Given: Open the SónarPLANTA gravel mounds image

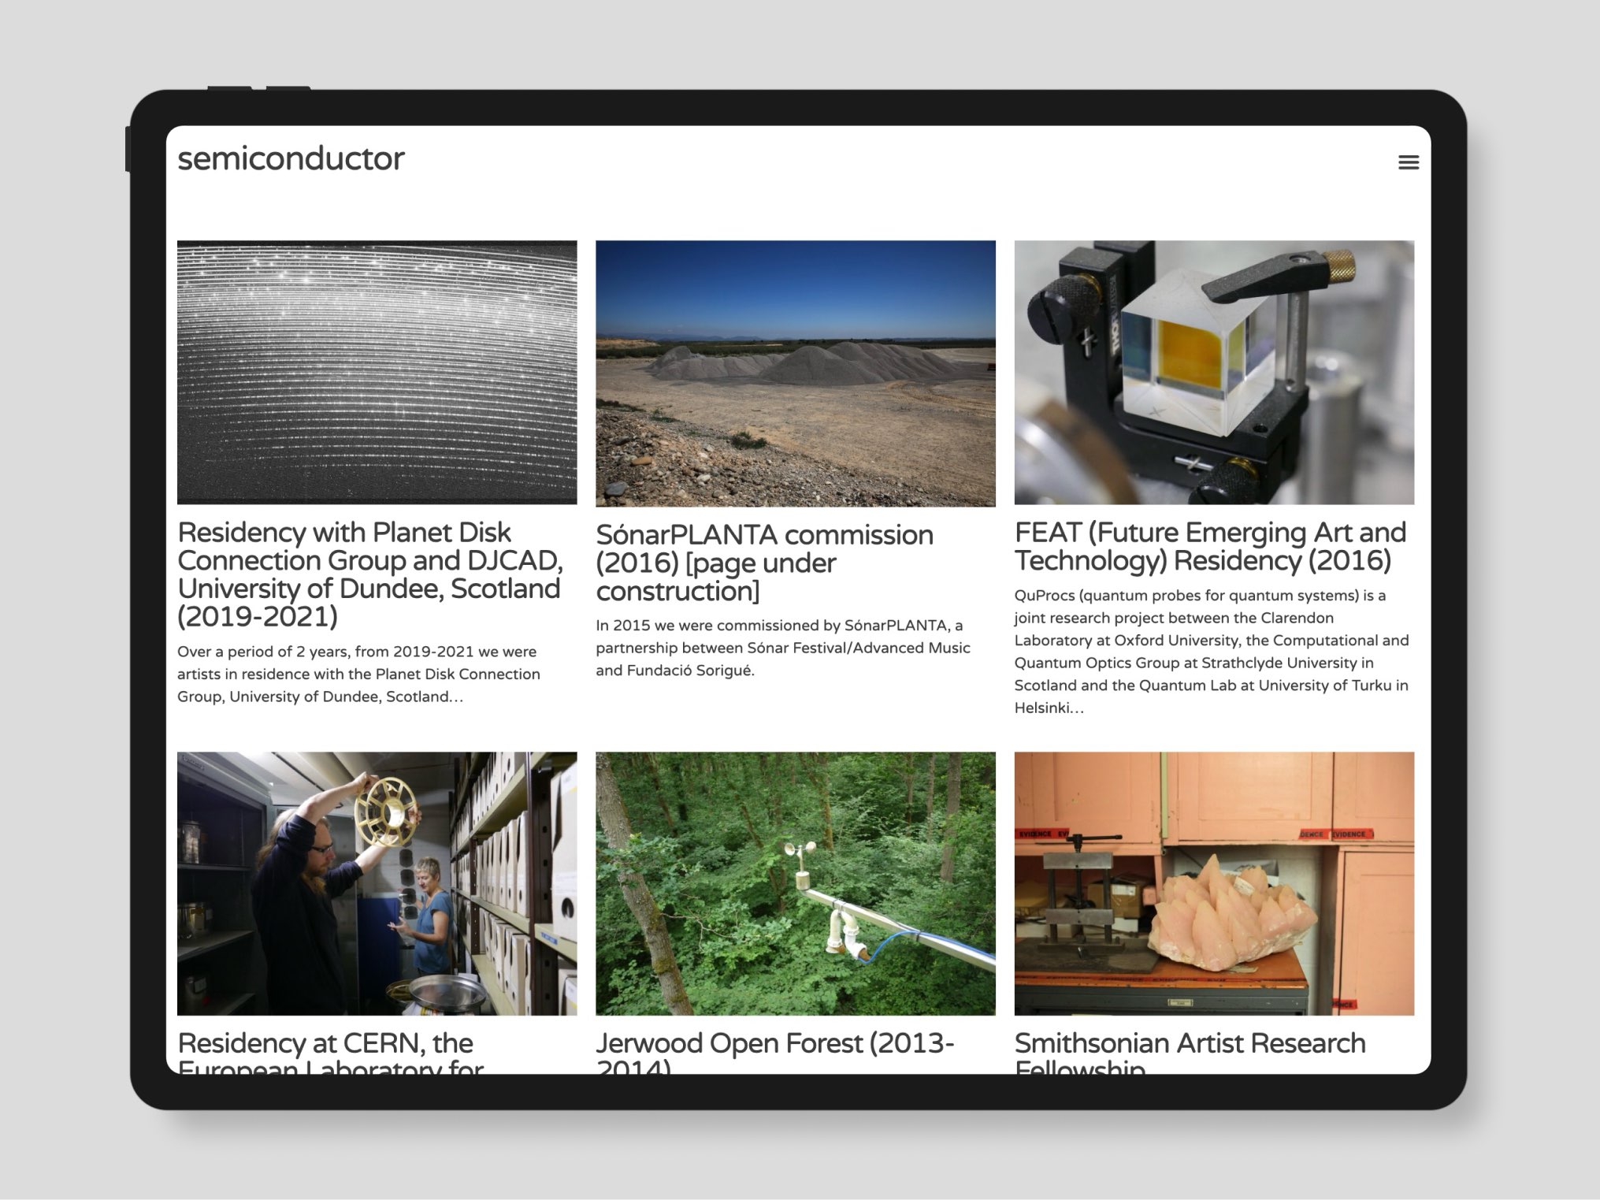Looking at the screenshot, I should [x=795, y=373].
